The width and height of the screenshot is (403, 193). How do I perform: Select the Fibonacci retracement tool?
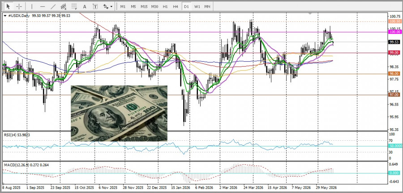[x=74, y=6]
